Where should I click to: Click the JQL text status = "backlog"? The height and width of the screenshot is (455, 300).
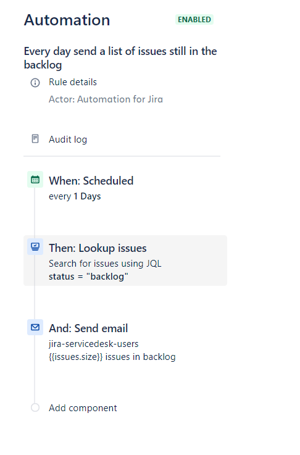(x=88, y=277)
